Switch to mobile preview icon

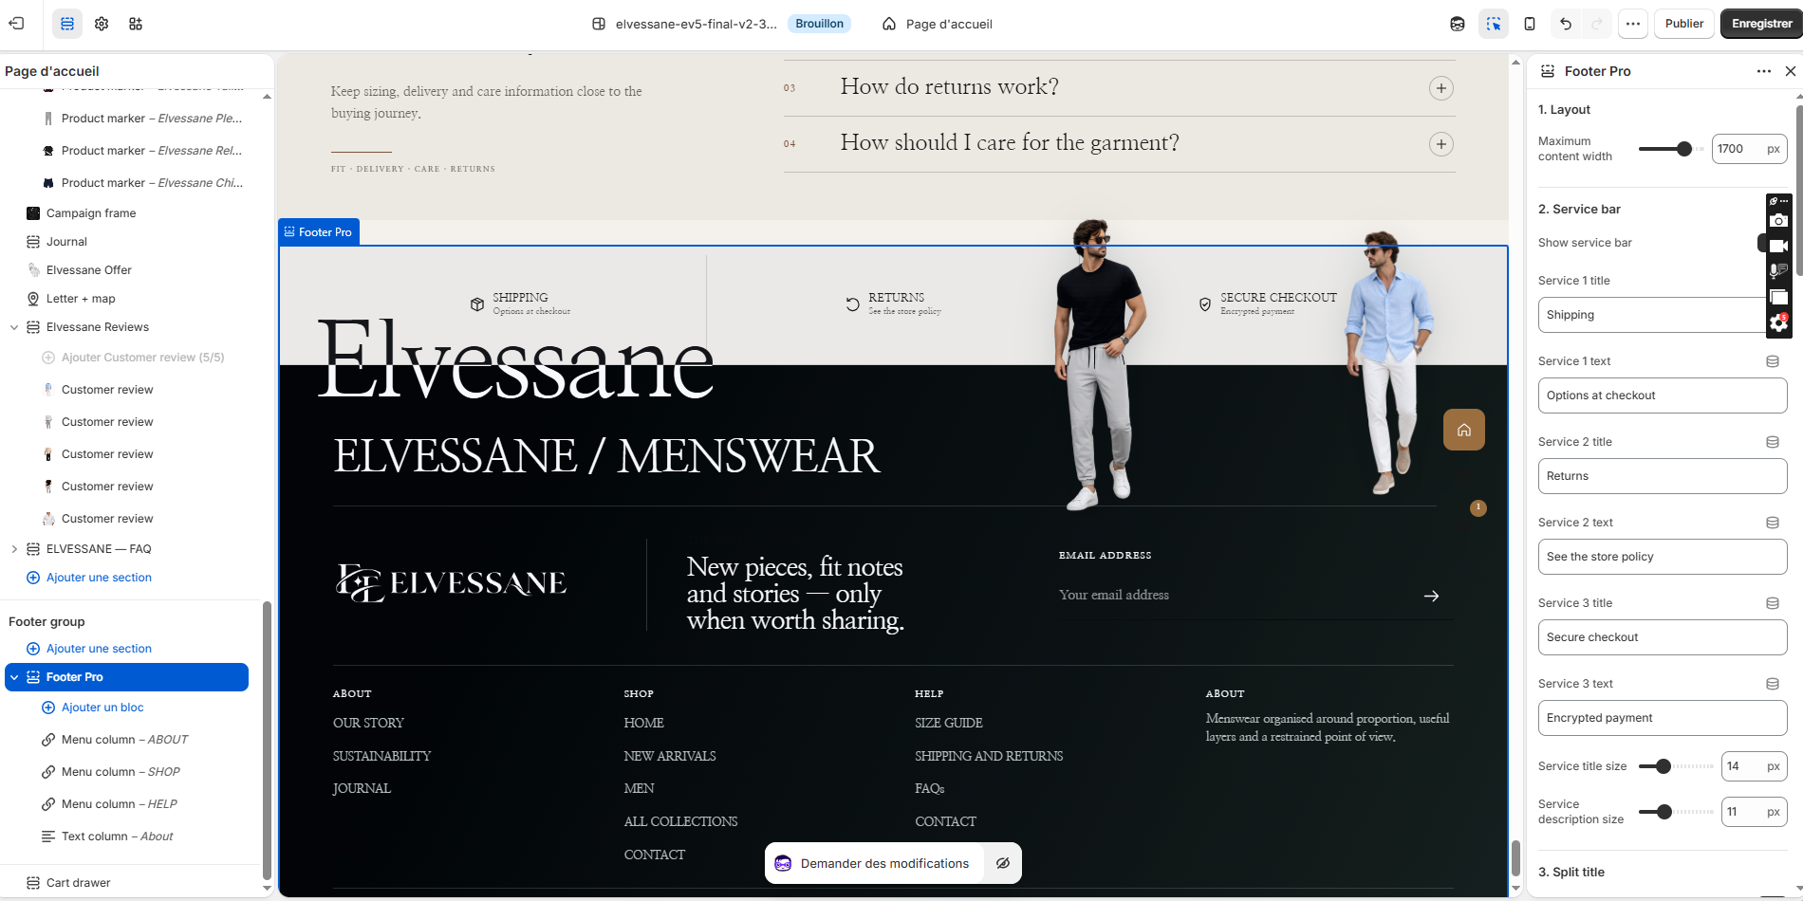point(1530,24)
